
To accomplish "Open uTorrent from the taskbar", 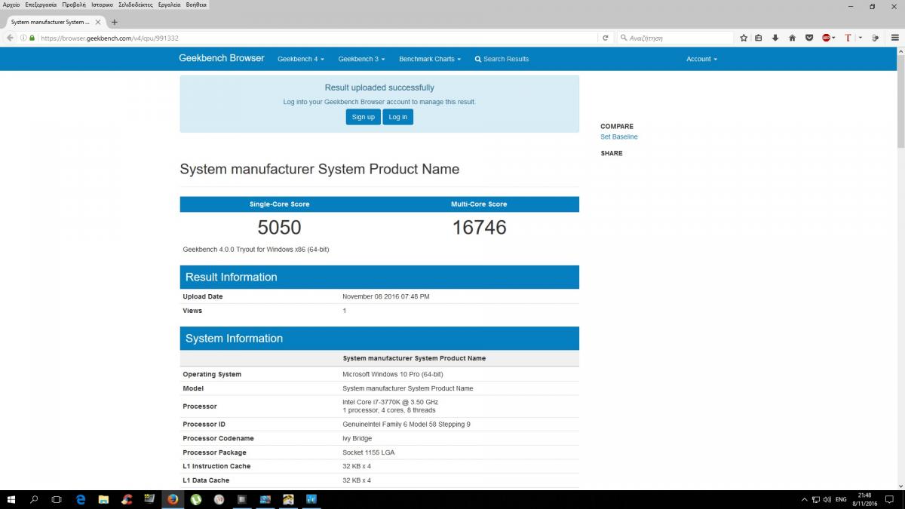I will click(x=196, y=499).
